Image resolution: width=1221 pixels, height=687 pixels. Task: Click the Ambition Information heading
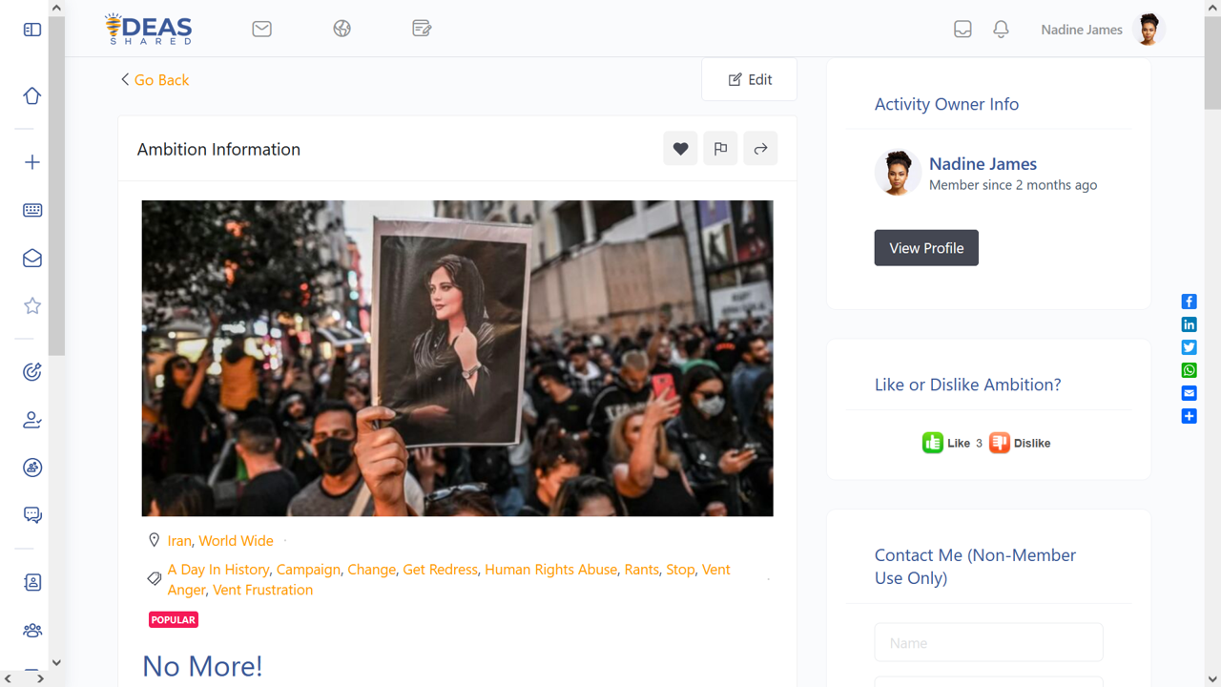(x=218, y=150)
